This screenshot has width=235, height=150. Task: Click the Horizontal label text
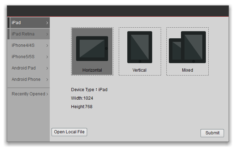92,70
